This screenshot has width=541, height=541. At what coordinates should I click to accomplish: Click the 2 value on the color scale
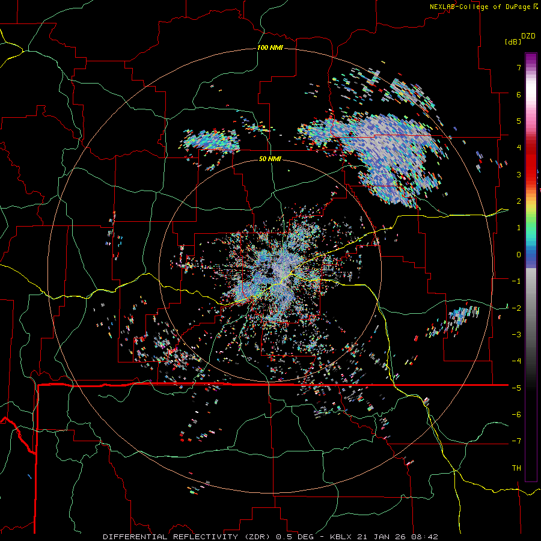[519, 201]
